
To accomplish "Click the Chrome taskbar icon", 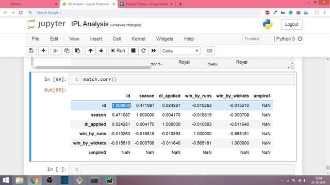I will point(35,180).
